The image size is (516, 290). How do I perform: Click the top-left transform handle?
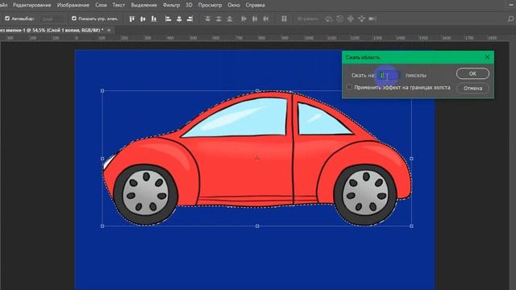click(102, 91)
